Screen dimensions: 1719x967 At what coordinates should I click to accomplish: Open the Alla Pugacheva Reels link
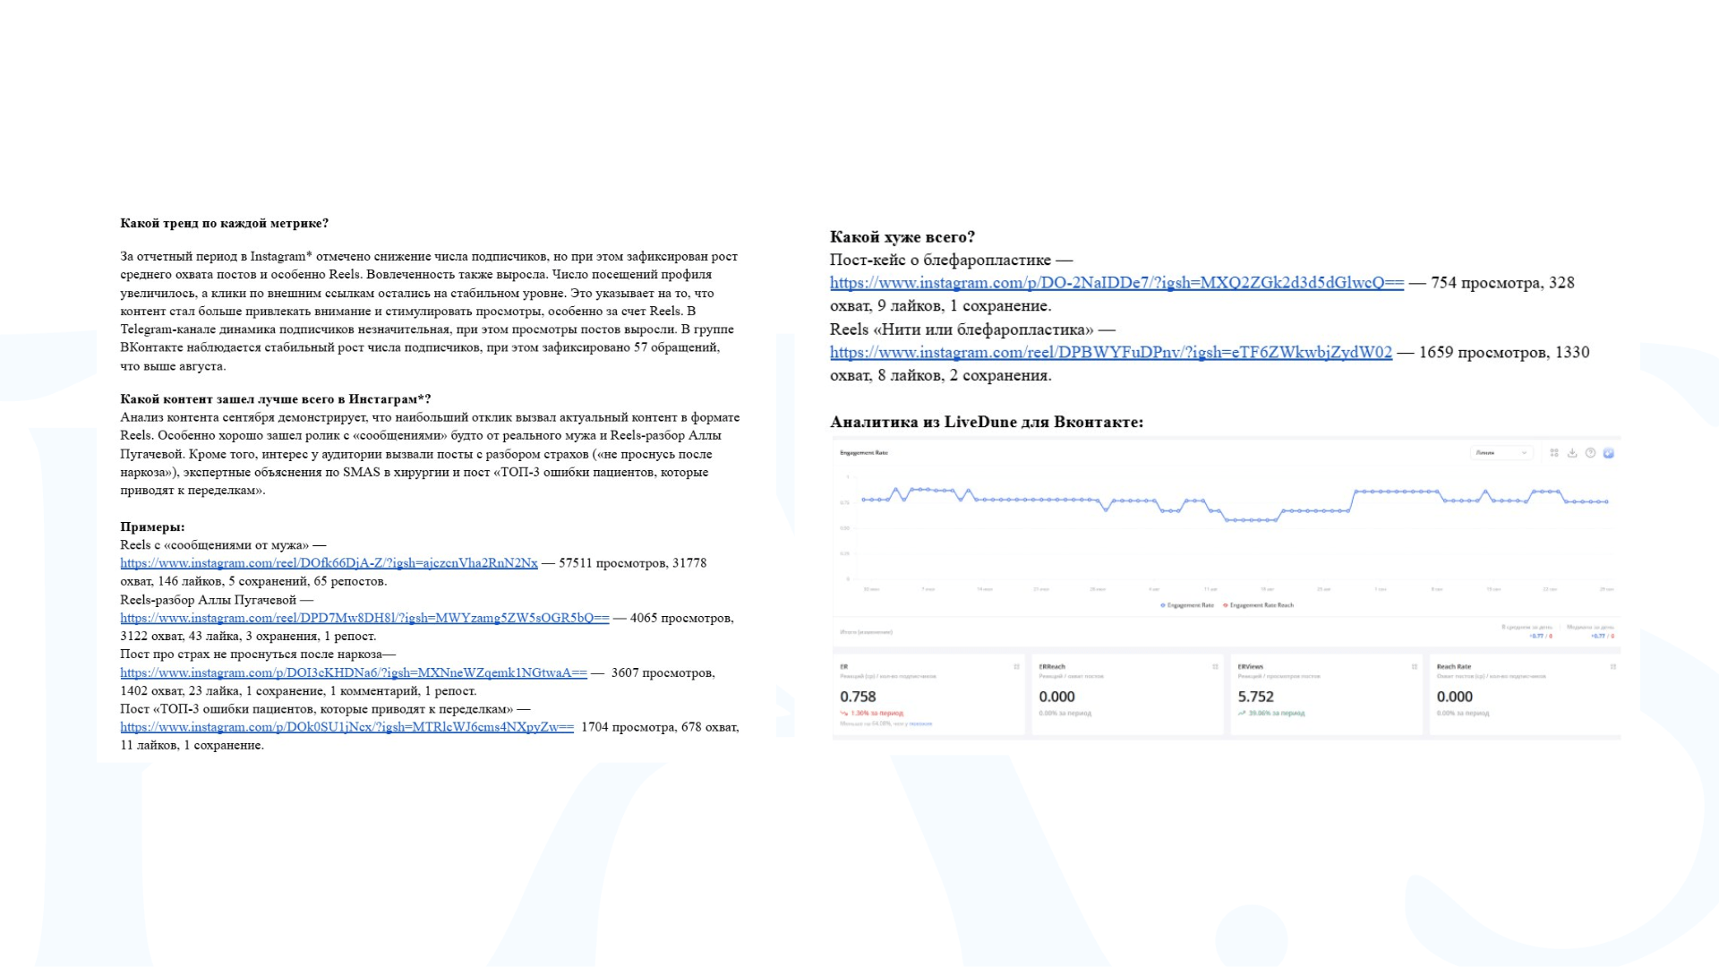click(x=364, y=618)
